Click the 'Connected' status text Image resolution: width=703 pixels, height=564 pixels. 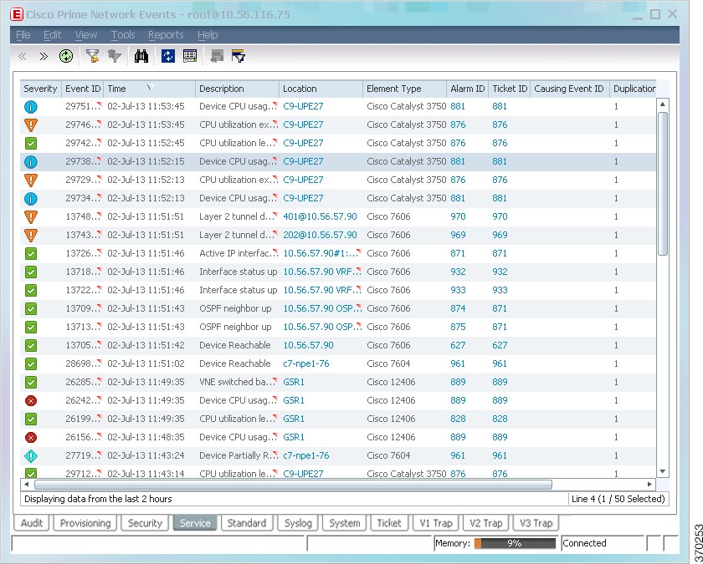(x=584, y=543)
